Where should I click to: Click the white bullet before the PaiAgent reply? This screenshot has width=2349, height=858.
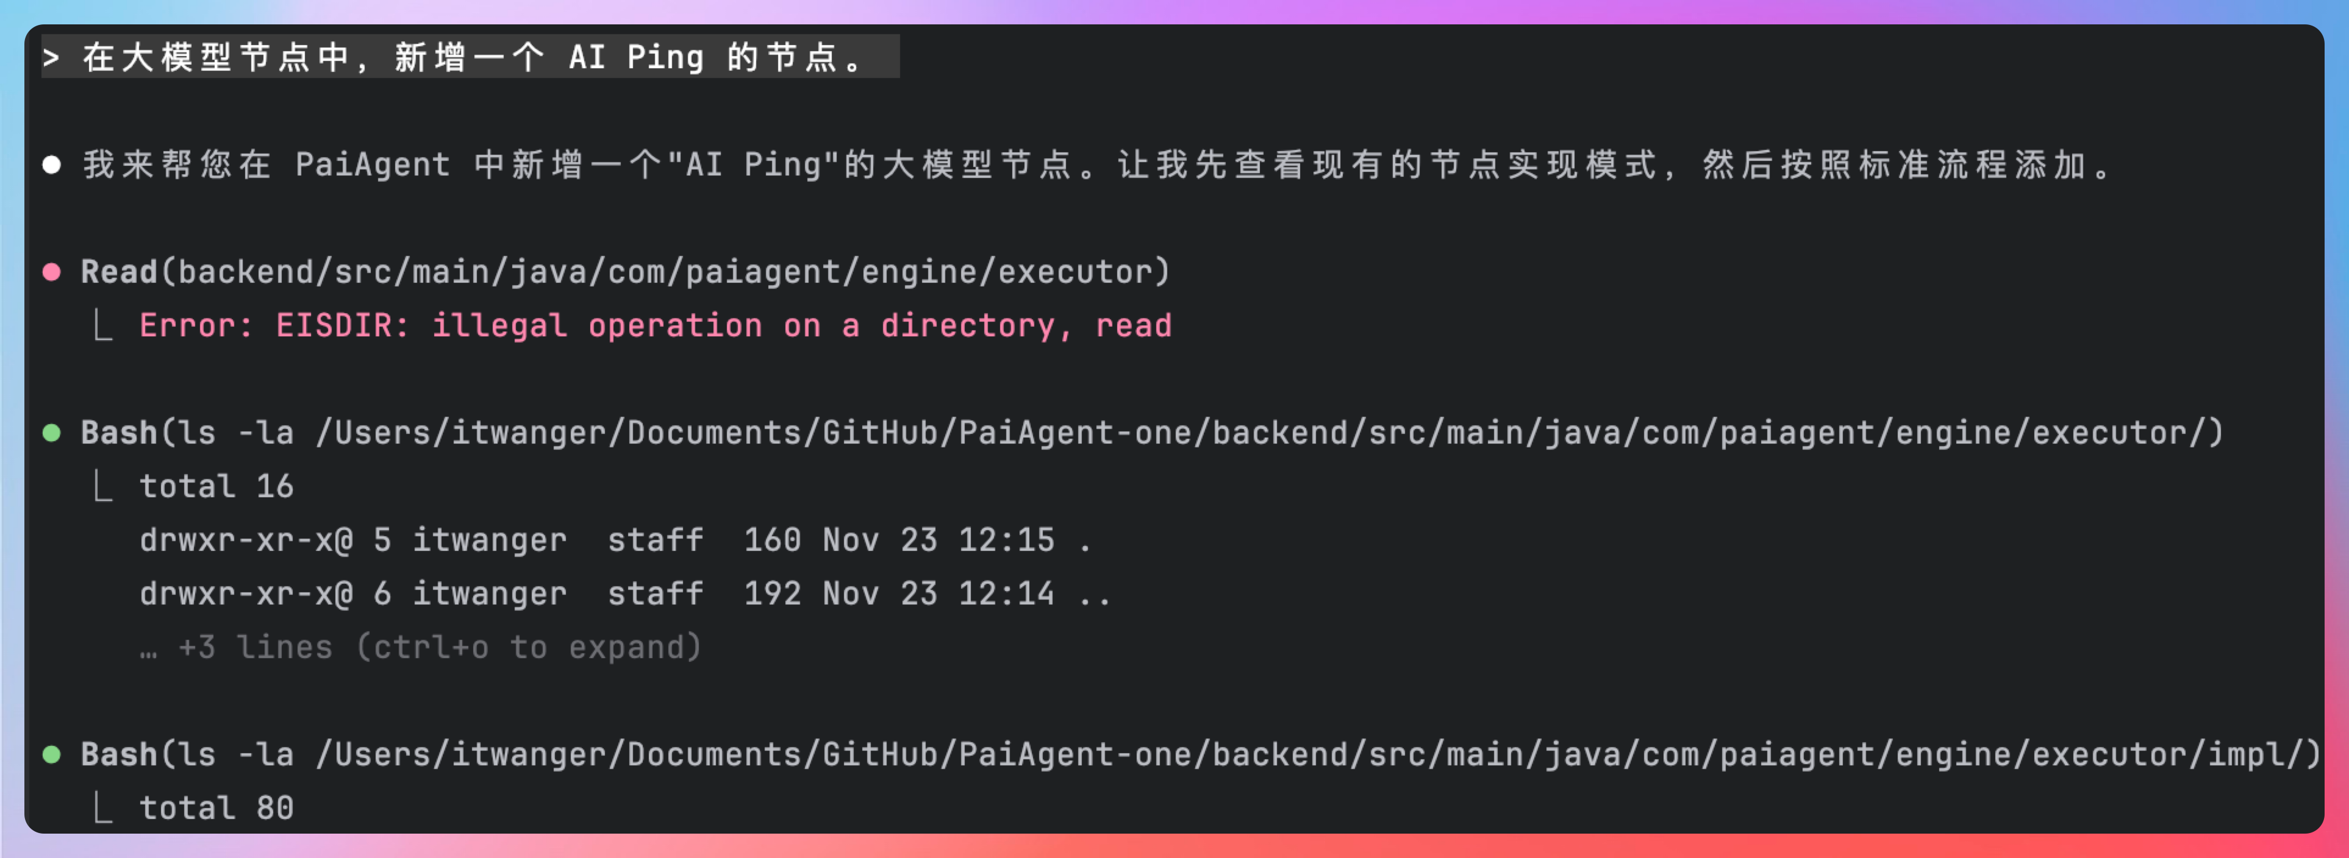coord(52,165)
